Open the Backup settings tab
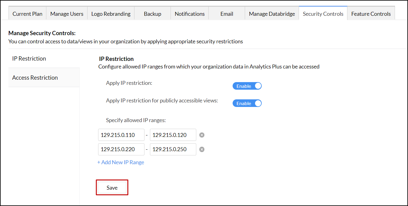This screenshot has width=408, height=206. (152, 14)
